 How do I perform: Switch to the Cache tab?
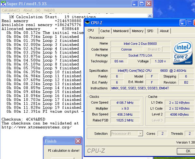[x=105, y=31]
